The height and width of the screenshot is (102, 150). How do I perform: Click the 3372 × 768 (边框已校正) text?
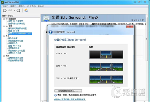67,78
